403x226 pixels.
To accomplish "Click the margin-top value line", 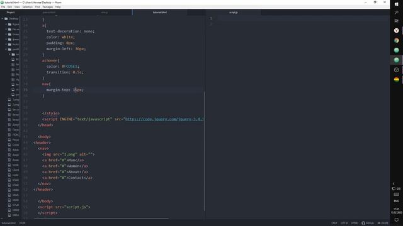I will (65, 90).
